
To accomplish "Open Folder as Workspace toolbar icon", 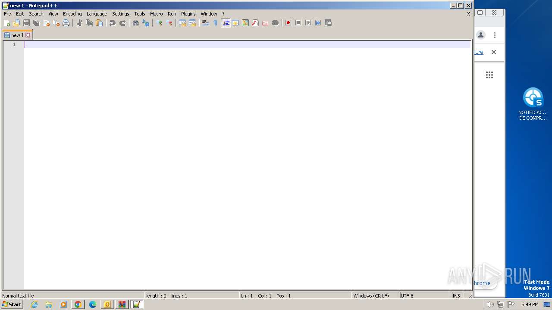I will pos(265,23).
